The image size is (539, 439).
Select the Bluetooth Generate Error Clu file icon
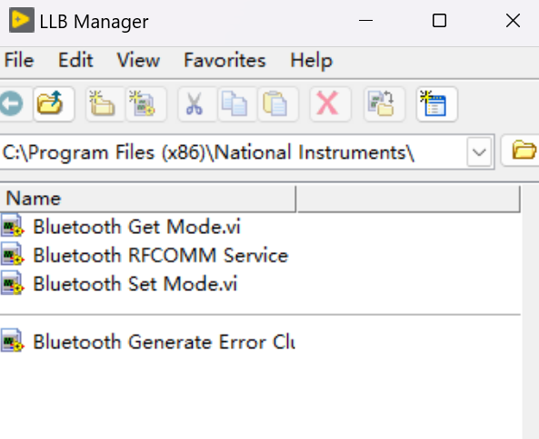[13, 341]
